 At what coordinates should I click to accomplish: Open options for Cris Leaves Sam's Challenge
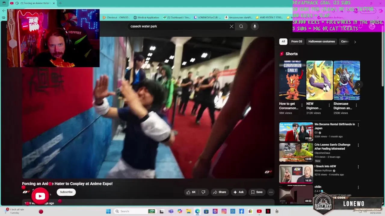point(358,145)
